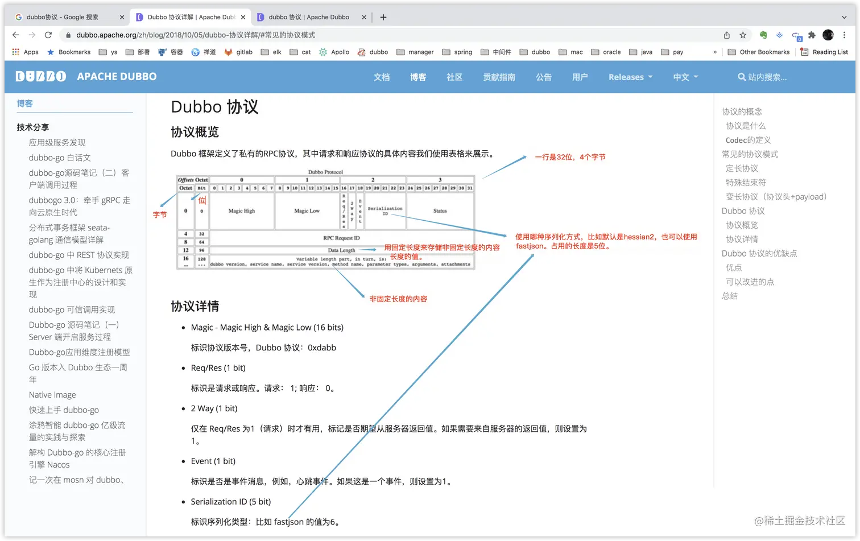Open the Reading List
The width and height of the screenshot is (860, 541).
(x=824, y=52)
